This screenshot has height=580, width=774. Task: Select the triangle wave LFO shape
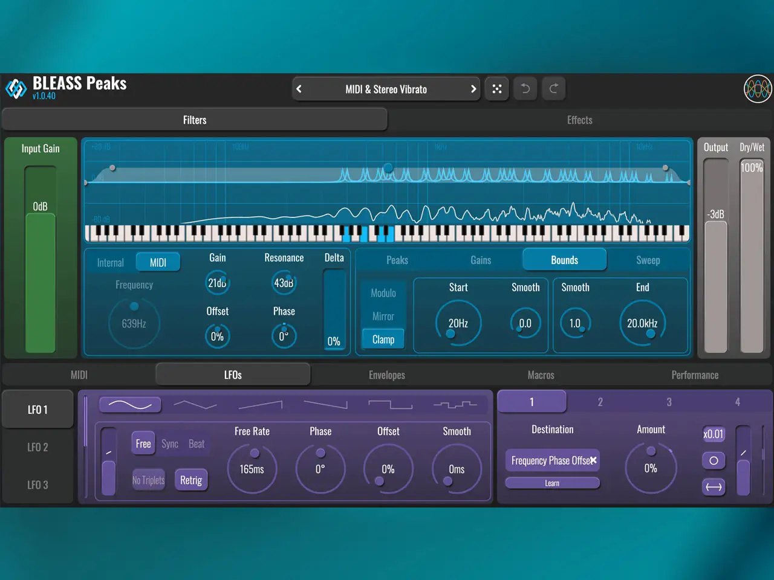tap(195, 405)
